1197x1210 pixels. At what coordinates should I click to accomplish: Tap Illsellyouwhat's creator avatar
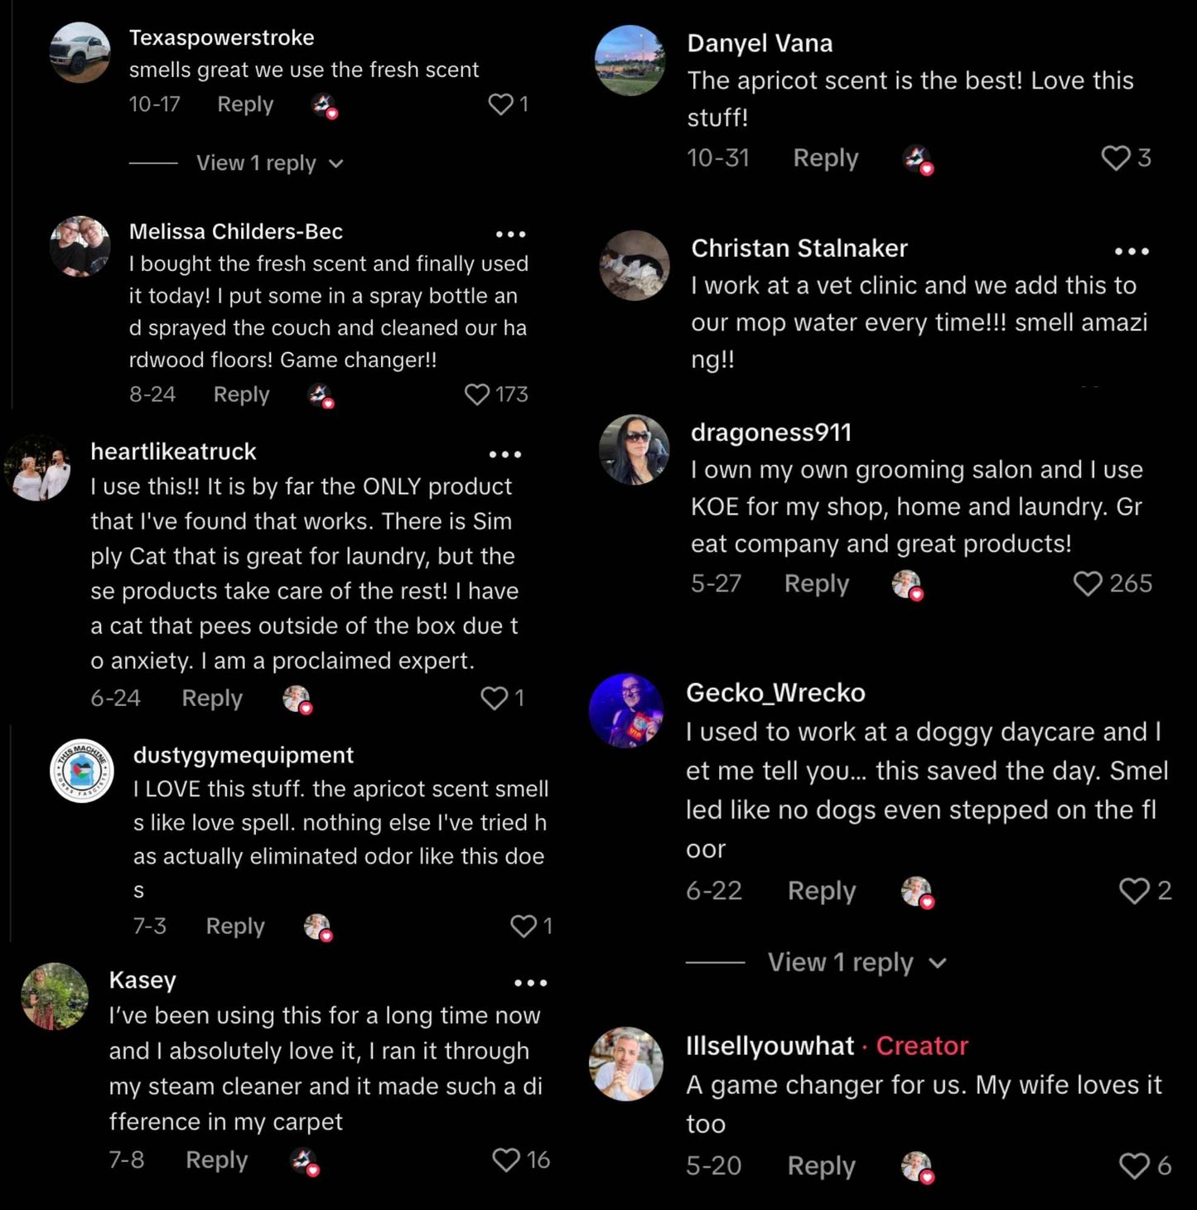pos(626,1063)
